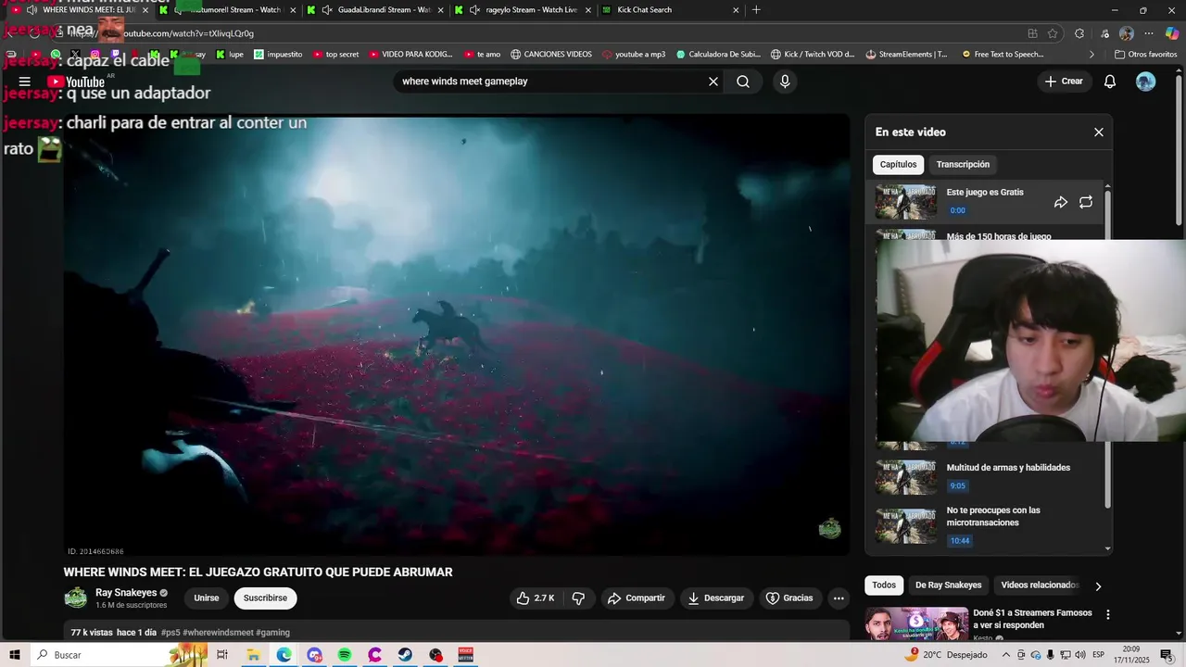Open File Explorer from the taskbar
The image size is (1186, 667).
tap(253, 655)
